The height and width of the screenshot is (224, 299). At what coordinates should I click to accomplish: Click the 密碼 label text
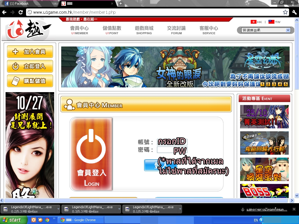click(x=145, y=150)
